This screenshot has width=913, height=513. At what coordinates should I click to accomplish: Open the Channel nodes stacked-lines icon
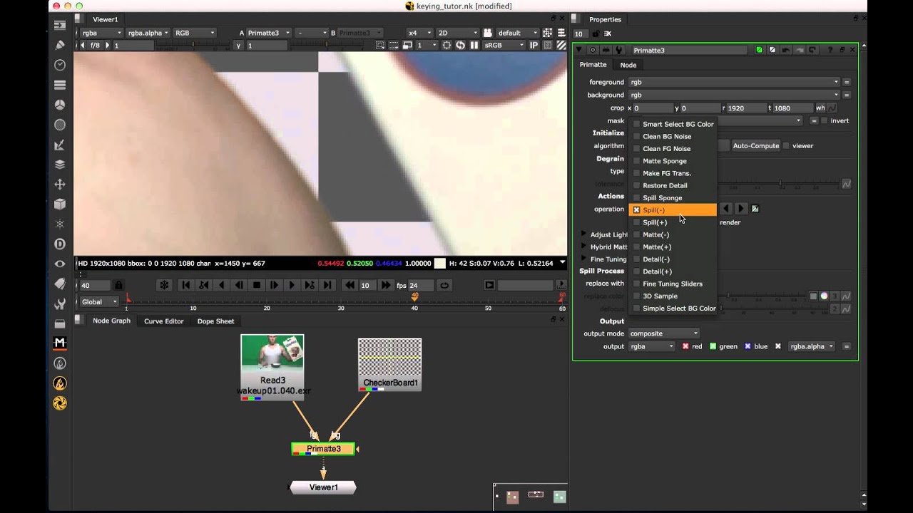[60, 85]
